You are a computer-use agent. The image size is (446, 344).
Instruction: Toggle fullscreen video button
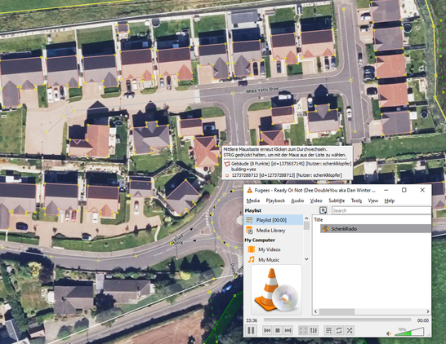tap(303, 330)
